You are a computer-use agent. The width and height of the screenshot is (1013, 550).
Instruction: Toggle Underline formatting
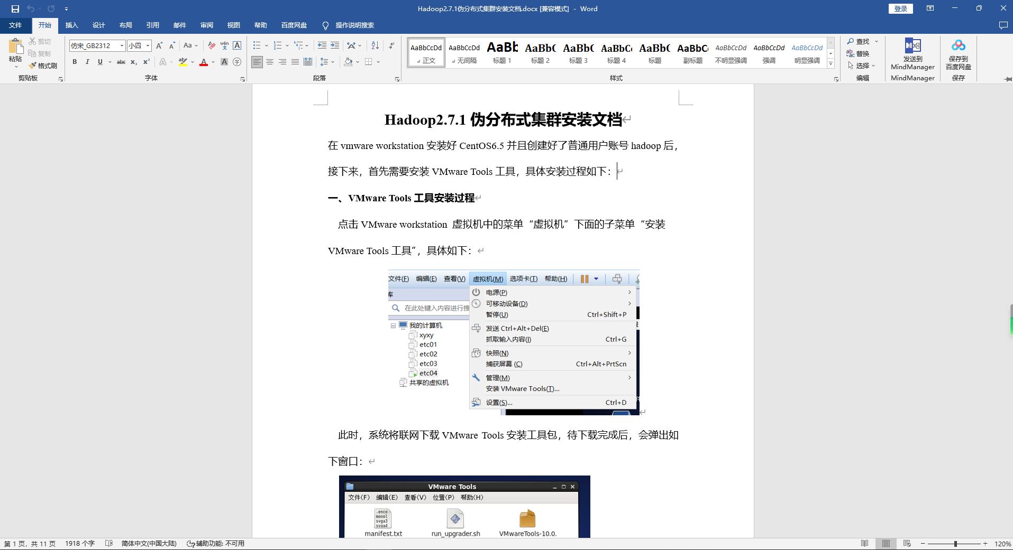point(100,62)
